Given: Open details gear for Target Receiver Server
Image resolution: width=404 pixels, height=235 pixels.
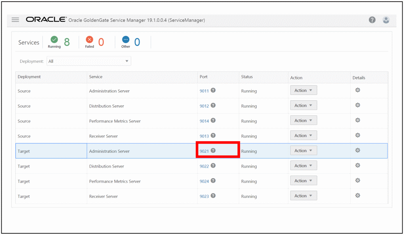Looking at the screenshot, I should pos(358,195).
